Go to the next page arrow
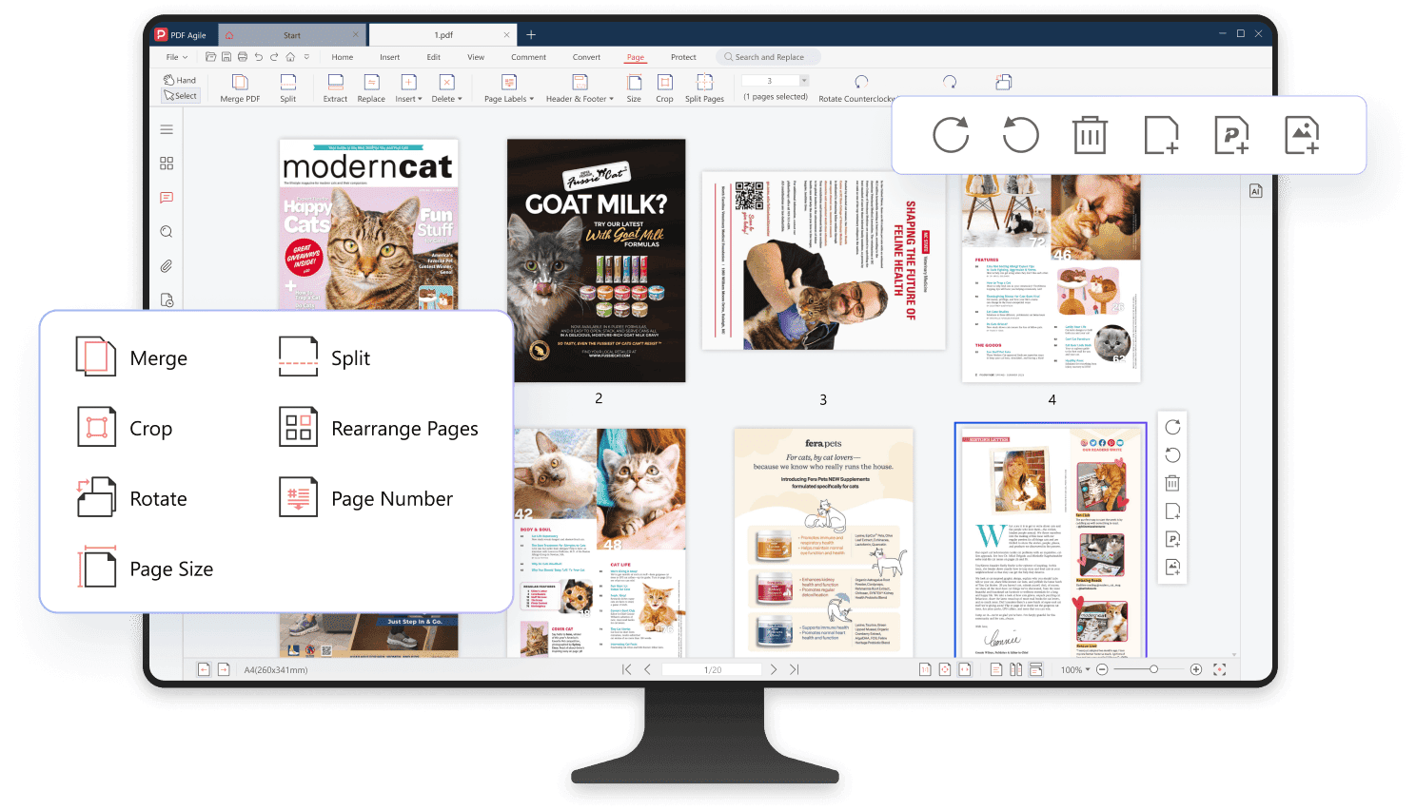The height and width of the screenshot is (810, 1416). pos(774,669)
